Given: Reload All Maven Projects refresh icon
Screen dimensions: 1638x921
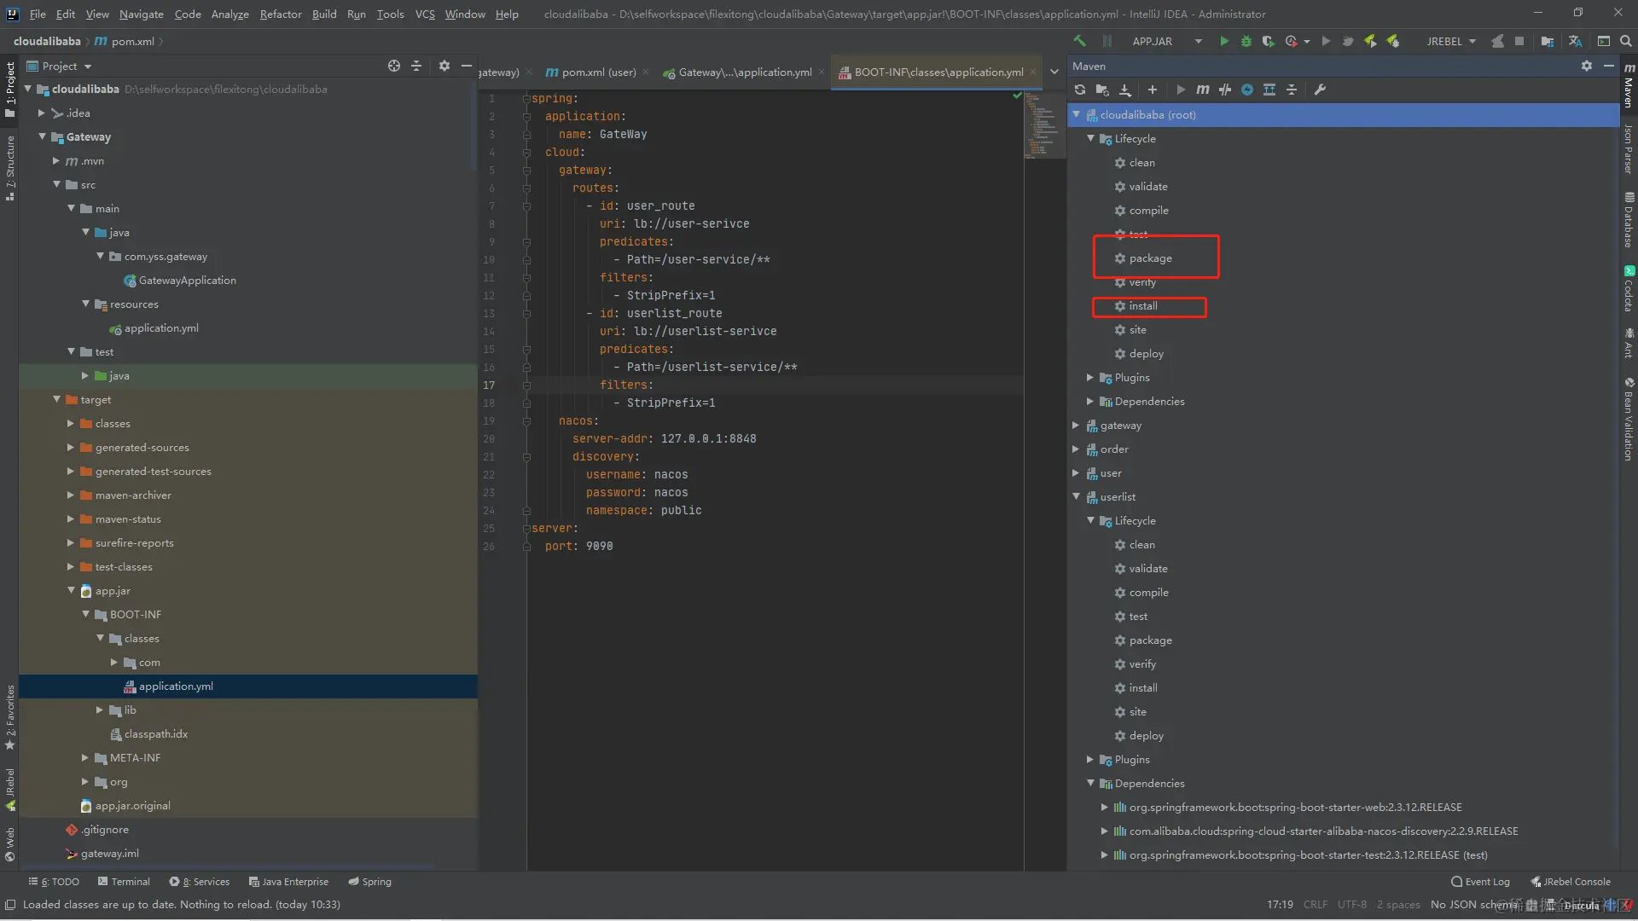Looking at the screenshot, I should pos(1080,90).
